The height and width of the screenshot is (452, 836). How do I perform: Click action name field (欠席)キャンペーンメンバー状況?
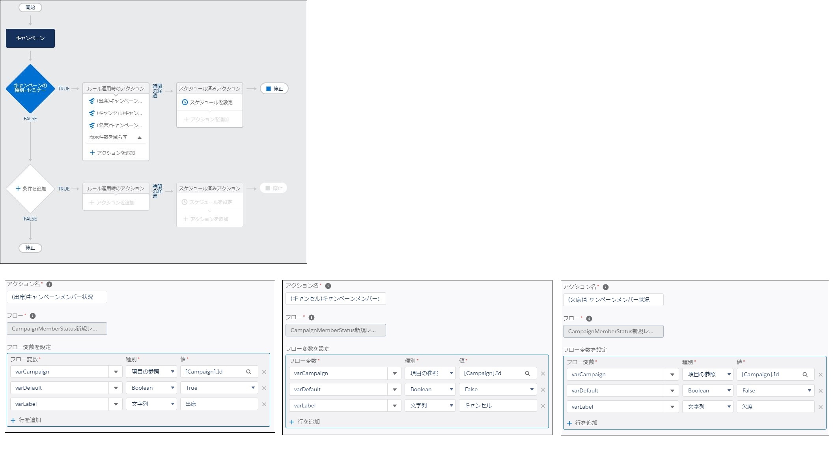coord(613,300)
